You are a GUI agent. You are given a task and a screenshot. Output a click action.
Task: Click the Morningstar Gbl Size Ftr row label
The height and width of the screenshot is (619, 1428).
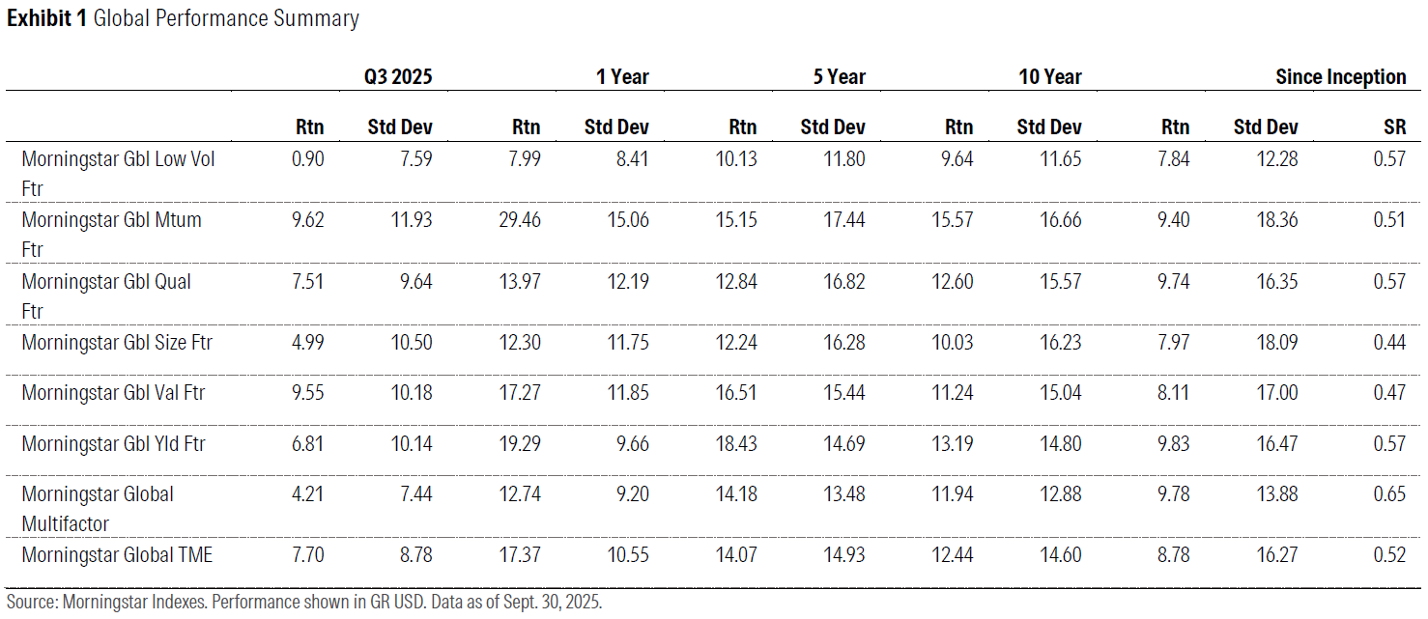coord(117,342)
